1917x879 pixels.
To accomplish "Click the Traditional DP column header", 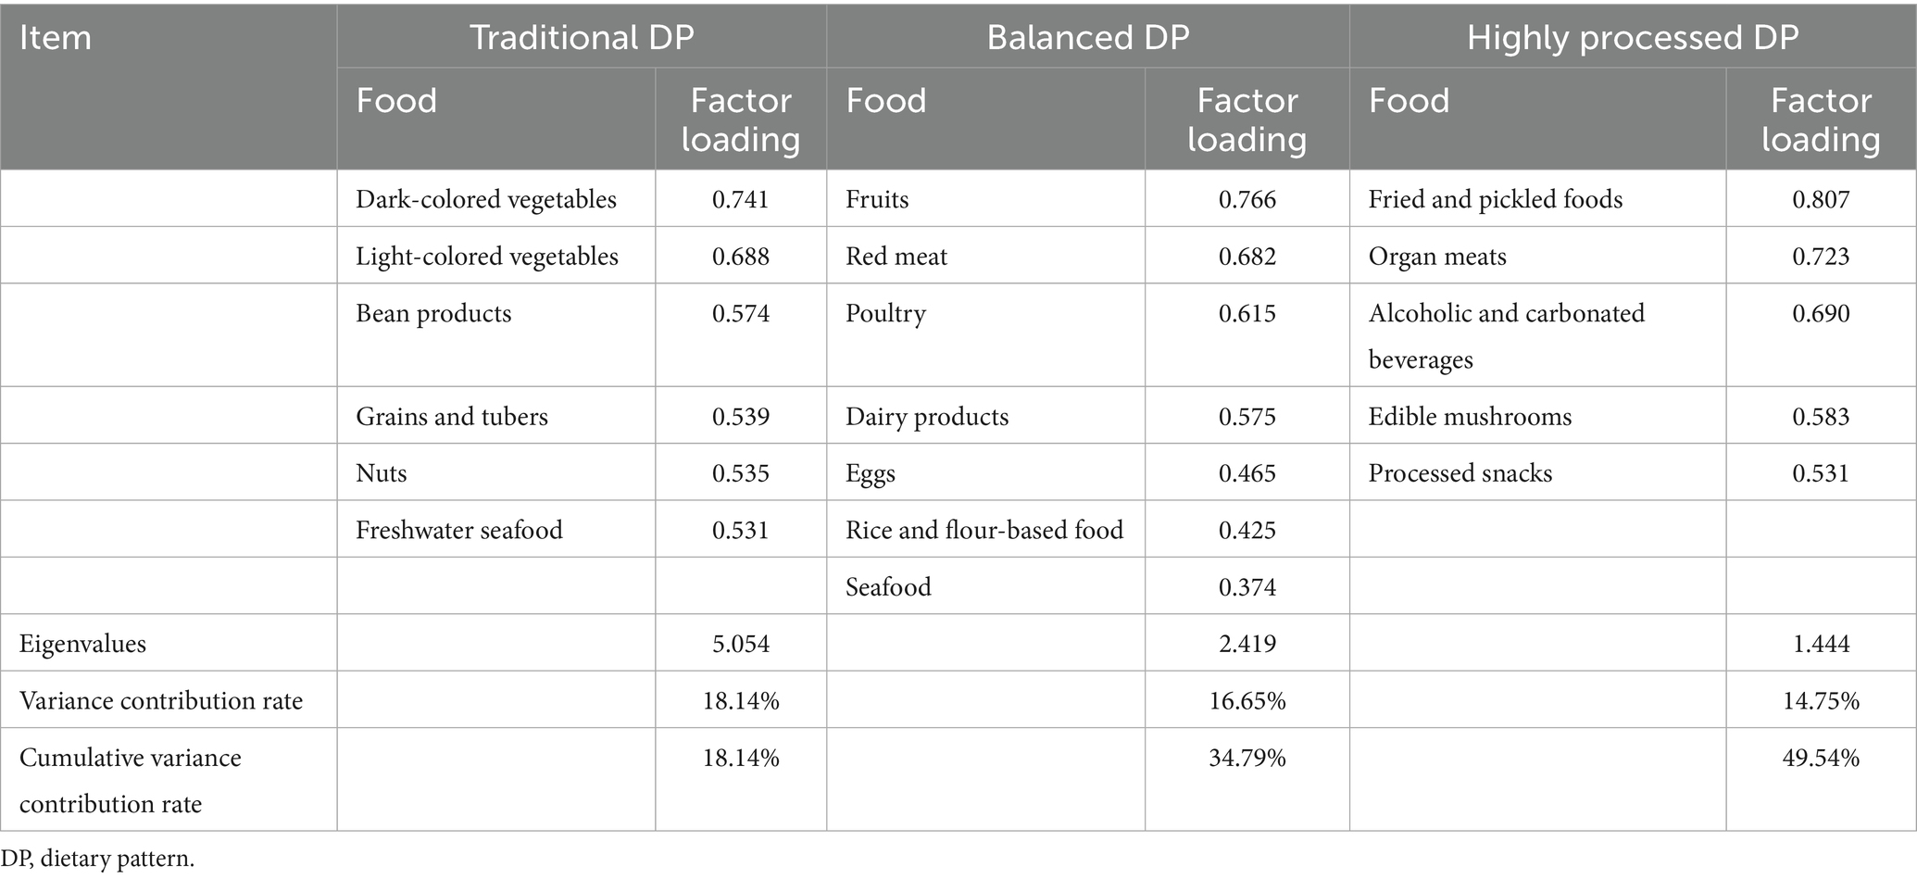I will point(582,38).
